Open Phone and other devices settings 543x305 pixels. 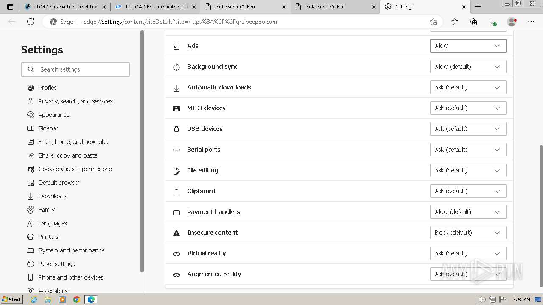[x=71, y=277]
